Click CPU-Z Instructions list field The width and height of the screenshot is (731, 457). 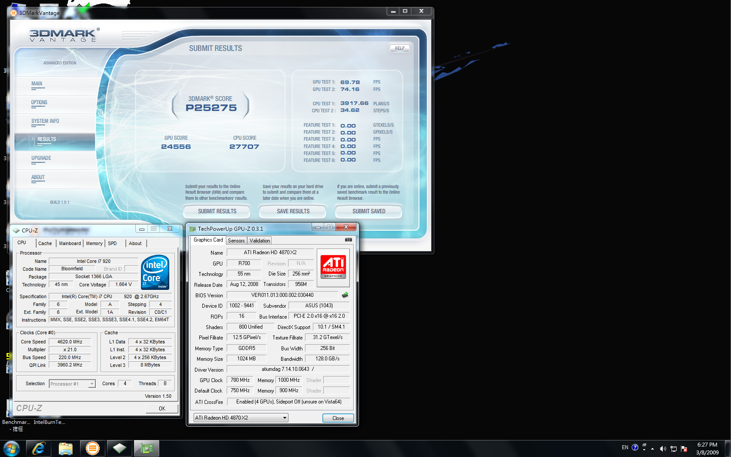[x=110, y=320]
